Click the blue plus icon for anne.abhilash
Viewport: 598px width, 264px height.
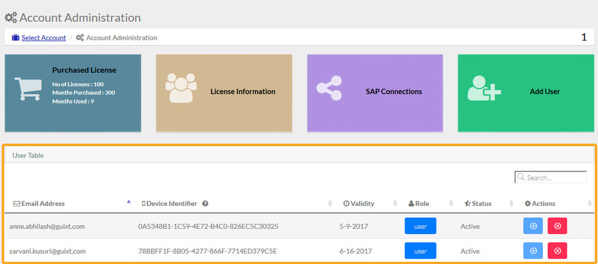coord(533,226)
